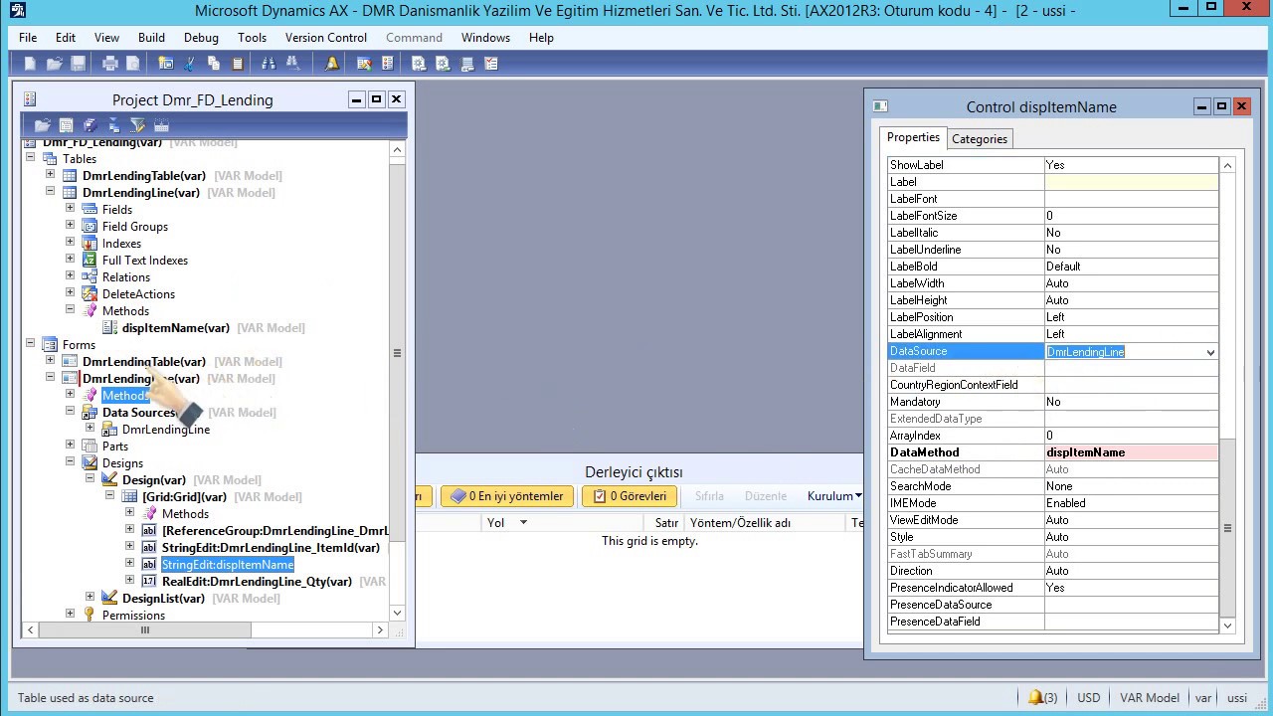Switch to the Categories tab
Screen dimensions: 1273x716
tap(980, 139)
